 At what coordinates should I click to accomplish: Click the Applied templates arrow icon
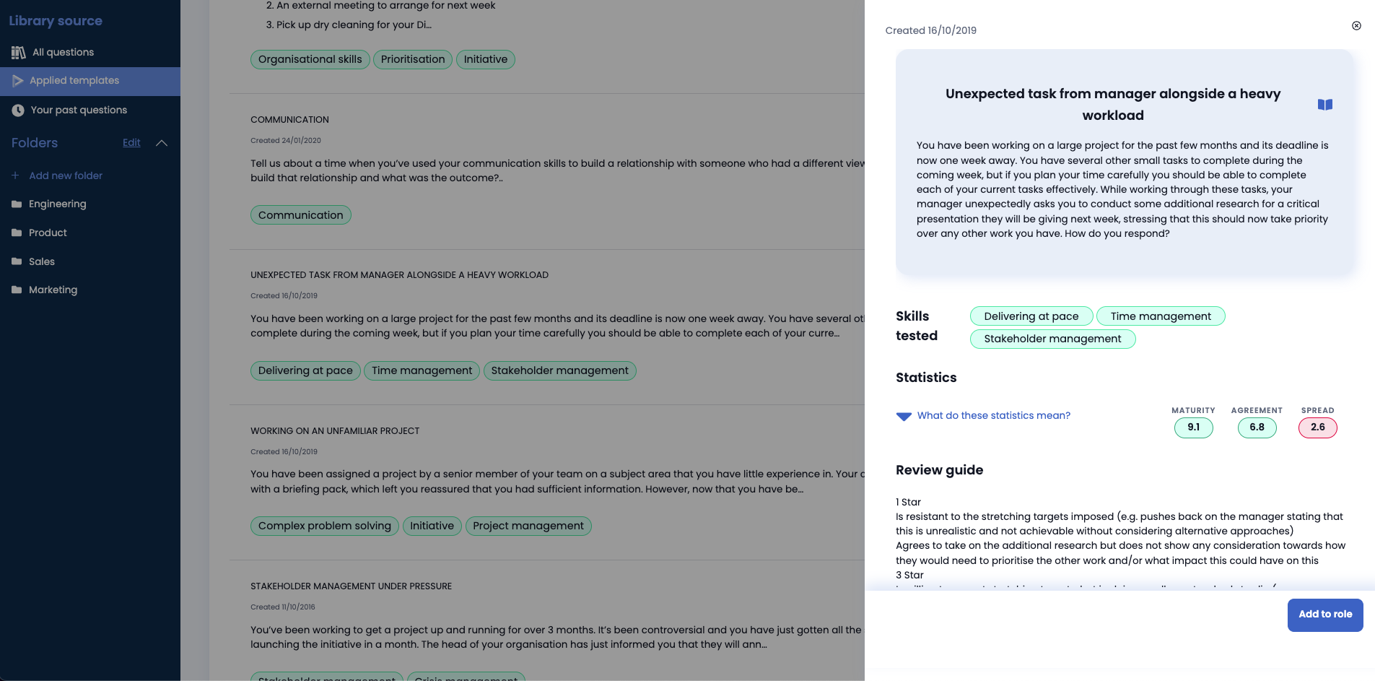point(18,81)
